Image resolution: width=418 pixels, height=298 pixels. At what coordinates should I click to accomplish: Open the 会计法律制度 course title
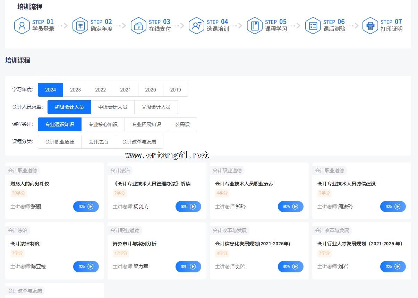click(25, 244)
